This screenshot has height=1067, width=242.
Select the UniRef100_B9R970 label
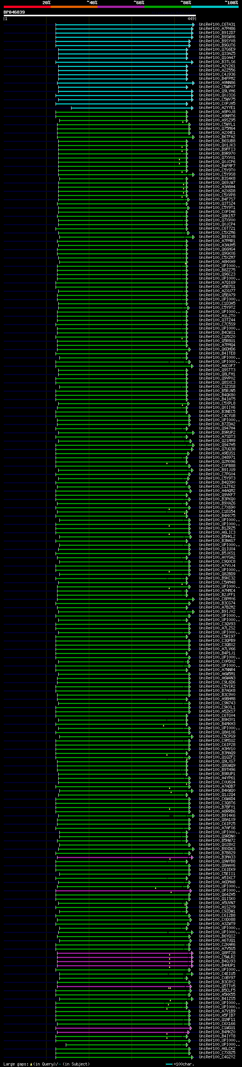(x=217, y=154)
